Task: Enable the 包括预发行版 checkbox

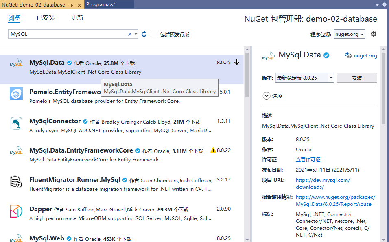Action: [x=154, y=34]
